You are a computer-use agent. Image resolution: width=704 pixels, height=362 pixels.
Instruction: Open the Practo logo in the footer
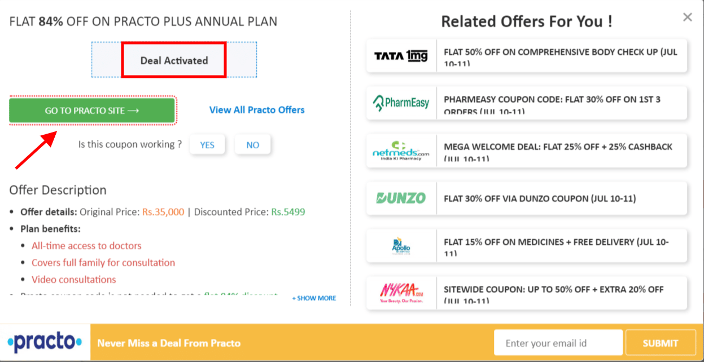(x=44, y=342)
